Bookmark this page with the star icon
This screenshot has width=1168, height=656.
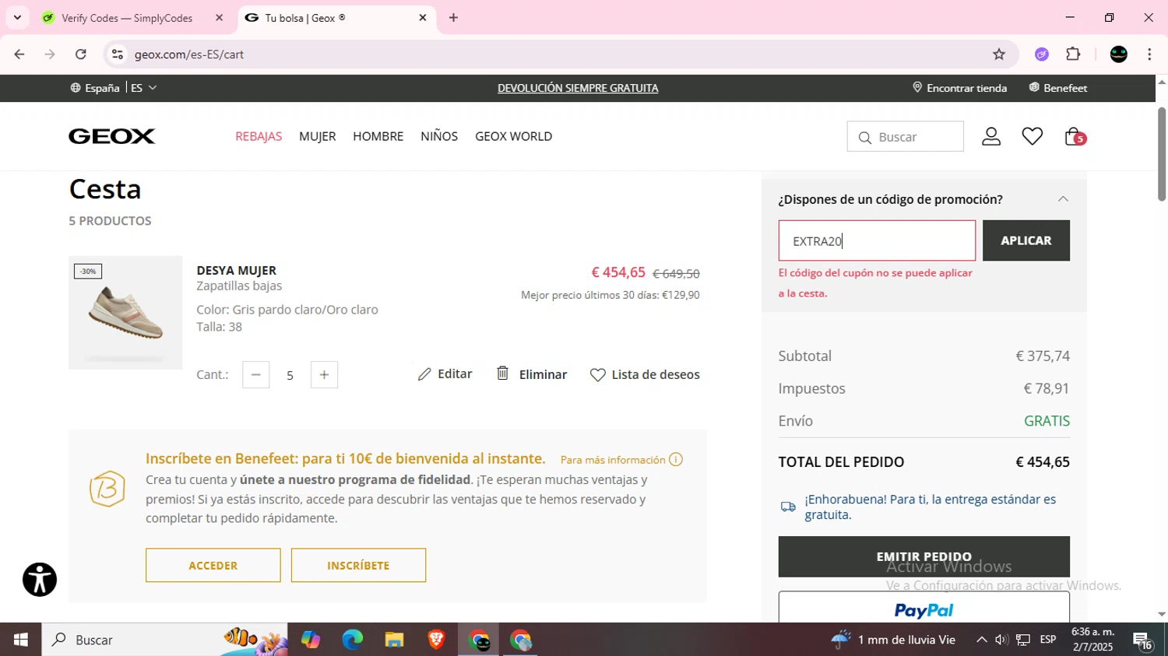(x=999, y=54)
